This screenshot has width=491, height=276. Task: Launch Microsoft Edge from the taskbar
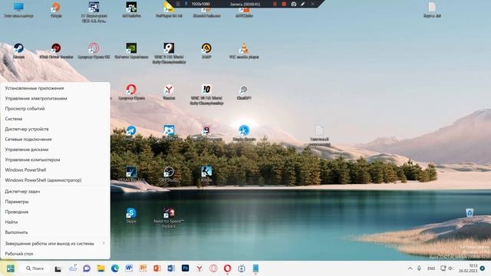(115, 268)
